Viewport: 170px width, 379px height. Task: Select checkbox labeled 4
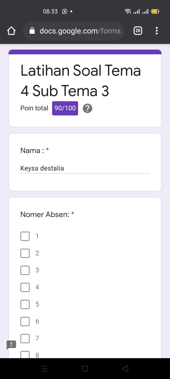(x=25, y=287)
